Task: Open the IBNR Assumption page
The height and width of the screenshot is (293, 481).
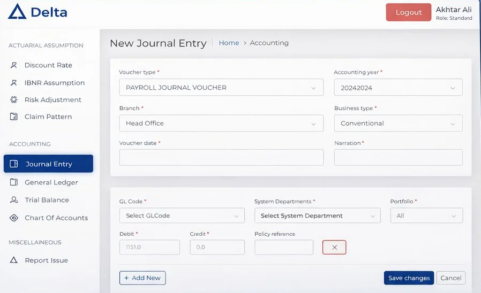Action: pos(55,83)
